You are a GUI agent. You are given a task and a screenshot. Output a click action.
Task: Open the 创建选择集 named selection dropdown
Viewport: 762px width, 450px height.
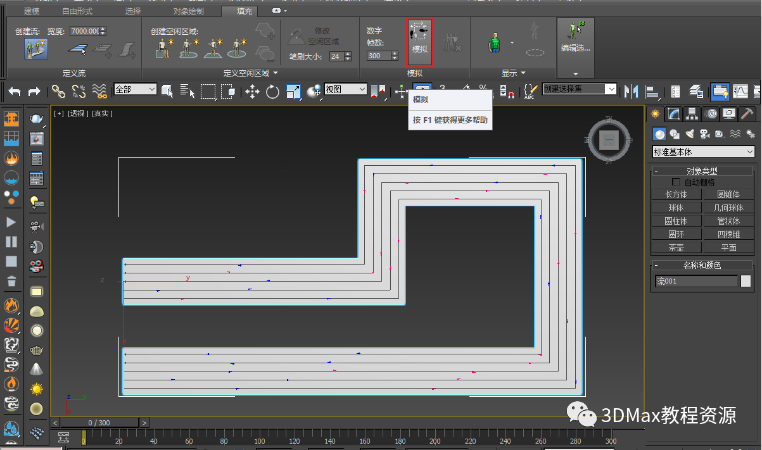579,90
